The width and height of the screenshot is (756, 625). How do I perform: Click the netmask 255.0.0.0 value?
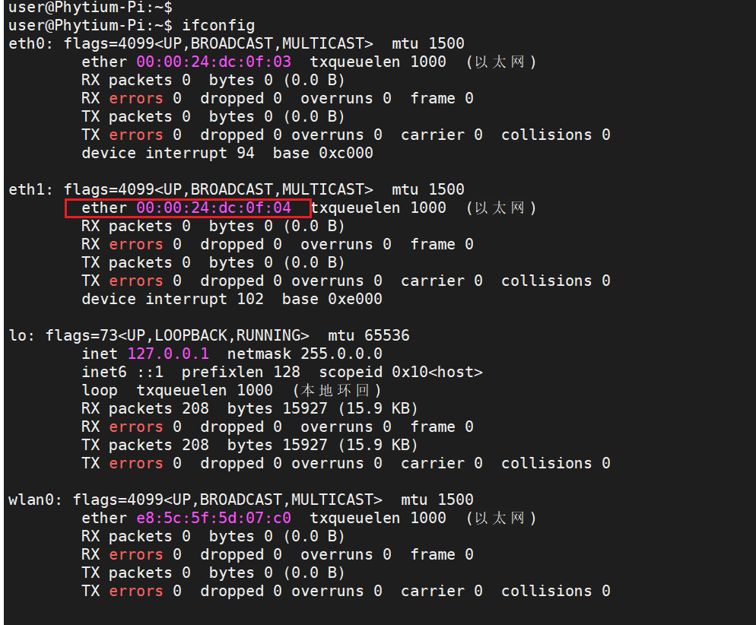tap(341, 354)
